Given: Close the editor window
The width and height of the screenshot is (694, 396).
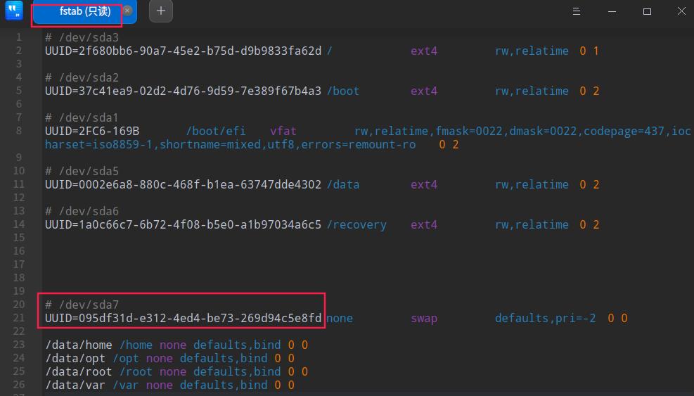Looking at the screenshot, I should pos(681,11).
